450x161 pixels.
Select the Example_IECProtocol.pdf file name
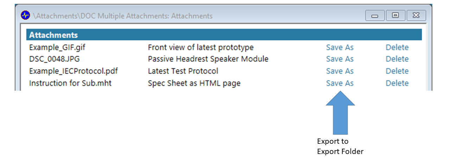click(x=73, y=71)
